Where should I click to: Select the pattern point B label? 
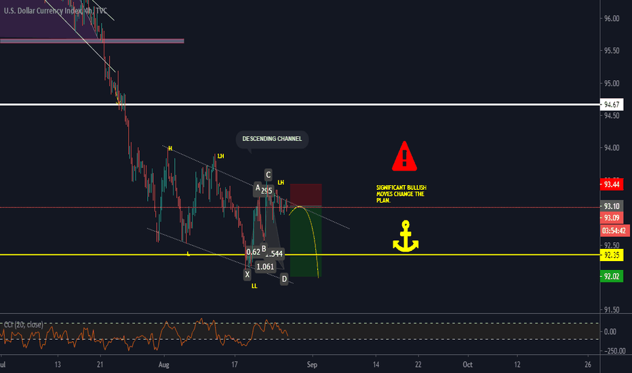click(x=264, y=249)
